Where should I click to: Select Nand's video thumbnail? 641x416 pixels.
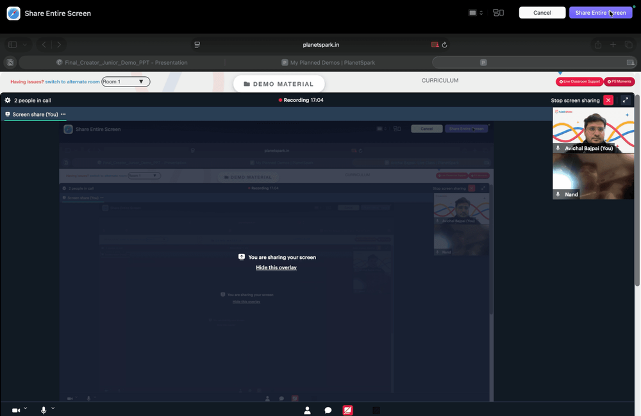pyautogui.click(x=593, y=176)
